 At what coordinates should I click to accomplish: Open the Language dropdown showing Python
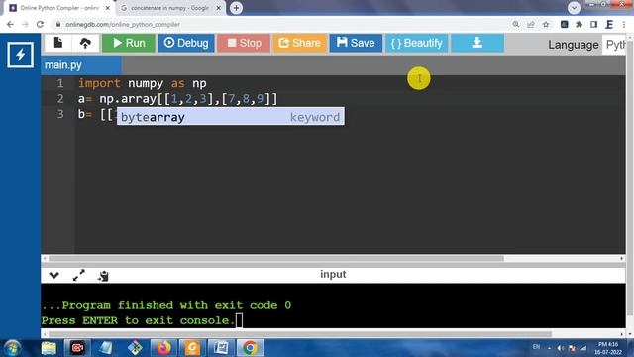coord(614,45)
